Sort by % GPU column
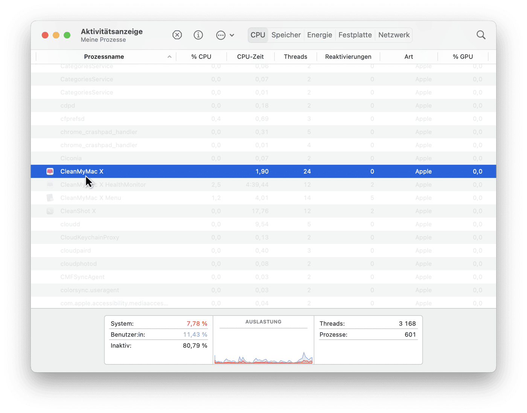 click(463, 56)
